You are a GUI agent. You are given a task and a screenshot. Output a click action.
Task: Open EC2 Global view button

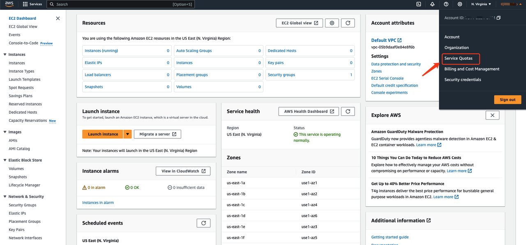pos(300,23)
